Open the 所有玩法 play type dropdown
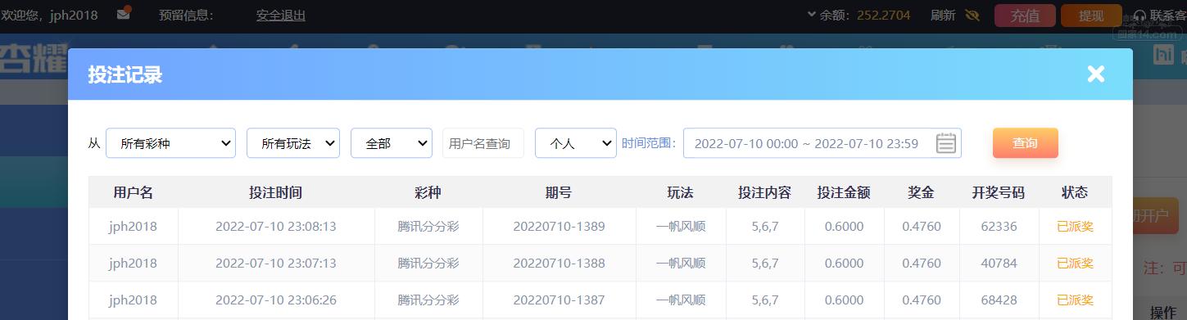 click(x=293, y=142)
